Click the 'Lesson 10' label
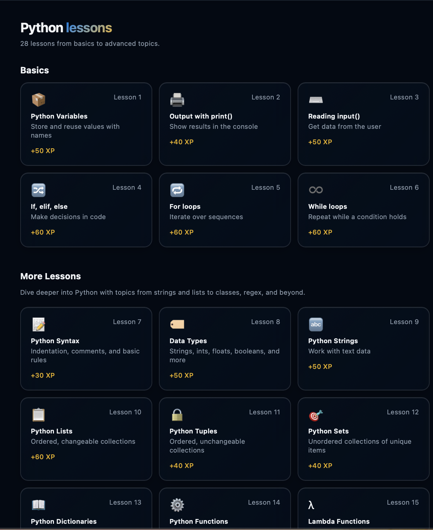 tap(125, 412)
